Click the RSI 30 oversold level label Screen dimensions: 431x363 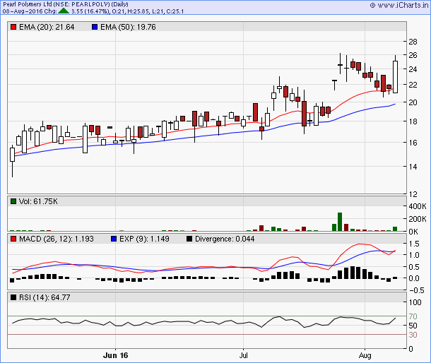coord(413,335)
